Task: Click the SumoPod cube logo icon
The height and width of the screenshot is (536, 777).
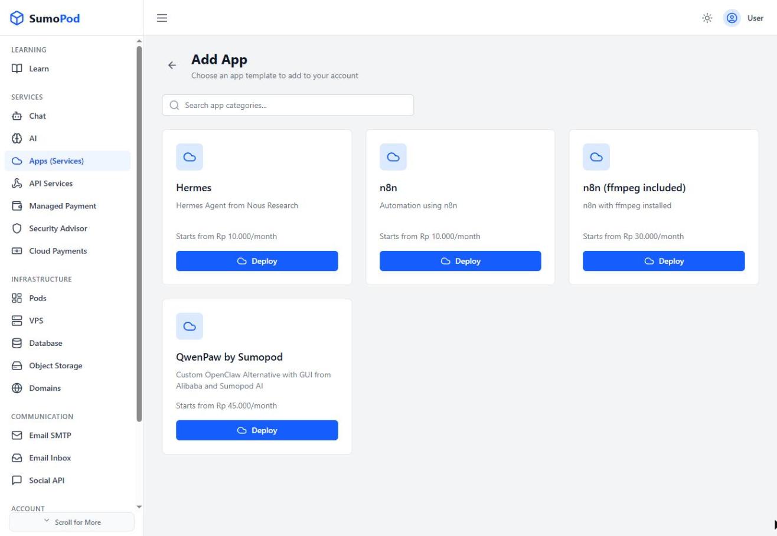Action: coord(18,18)
